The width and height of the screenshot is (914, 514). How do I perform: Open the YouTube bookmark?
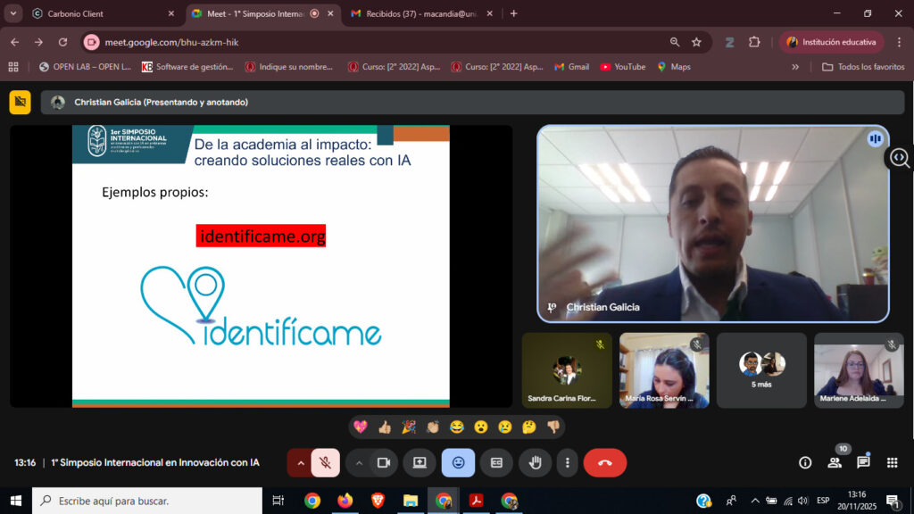622,67
